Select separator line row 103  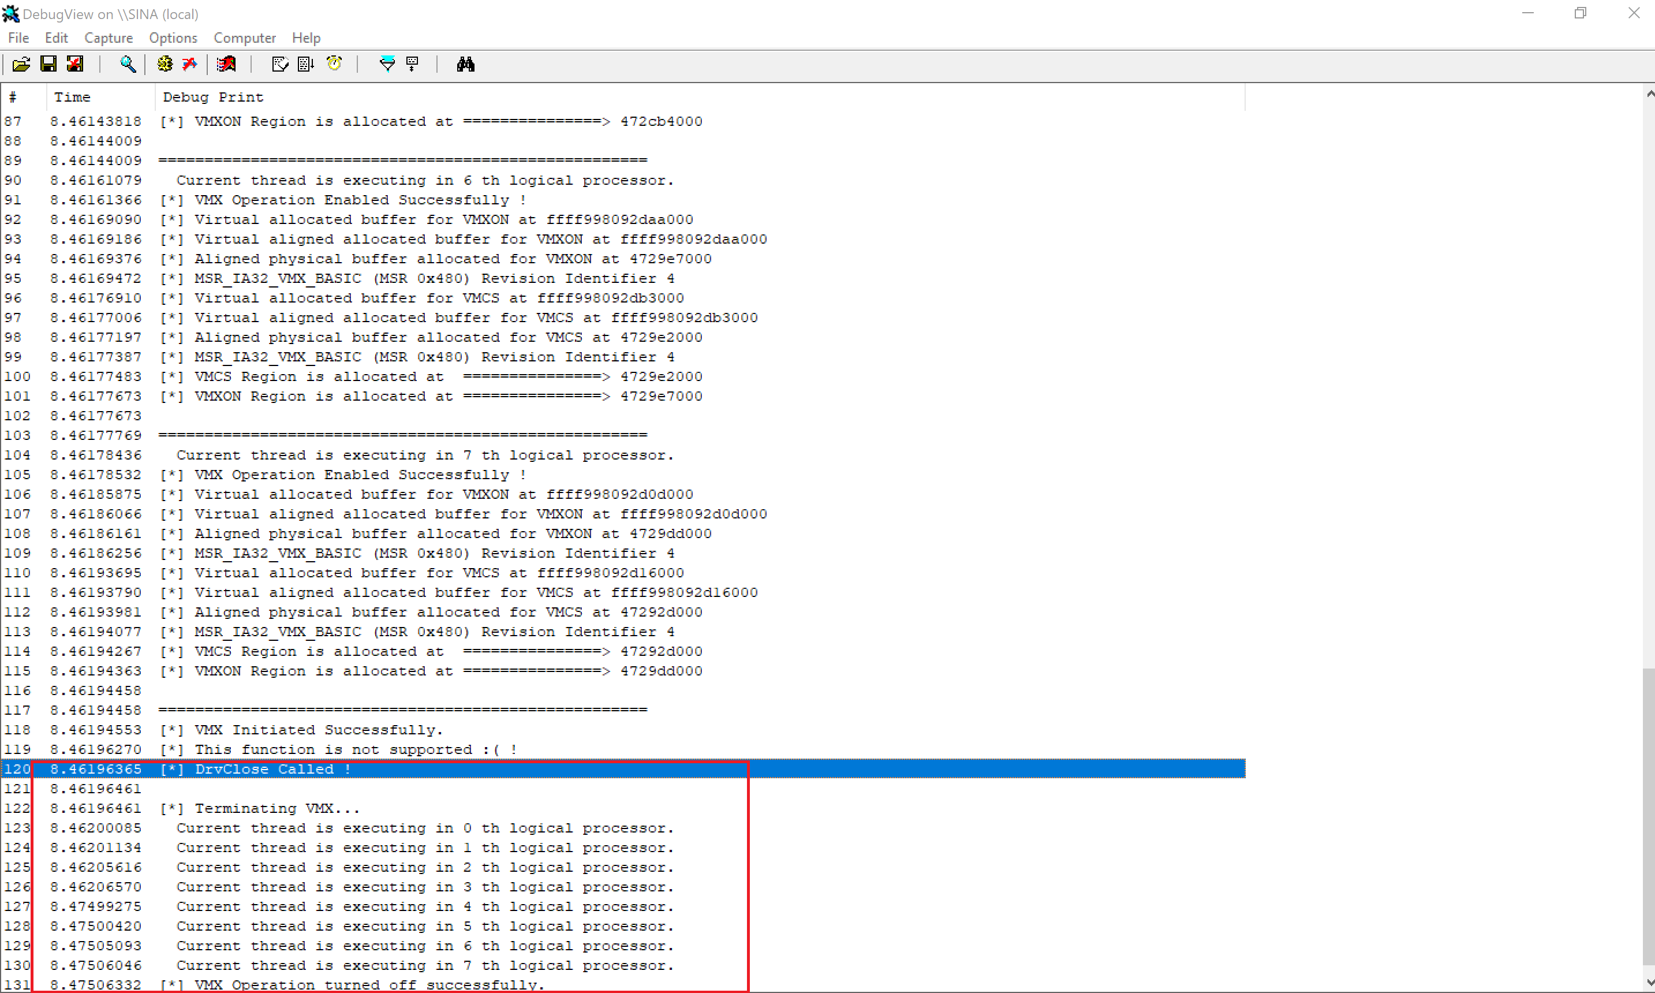(x=623, y=436)
